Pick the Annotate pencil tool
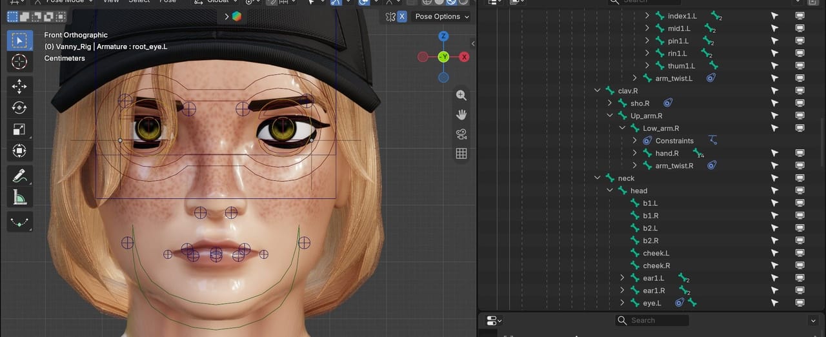Viewport: 826px width, 337px height. (19, 176)
